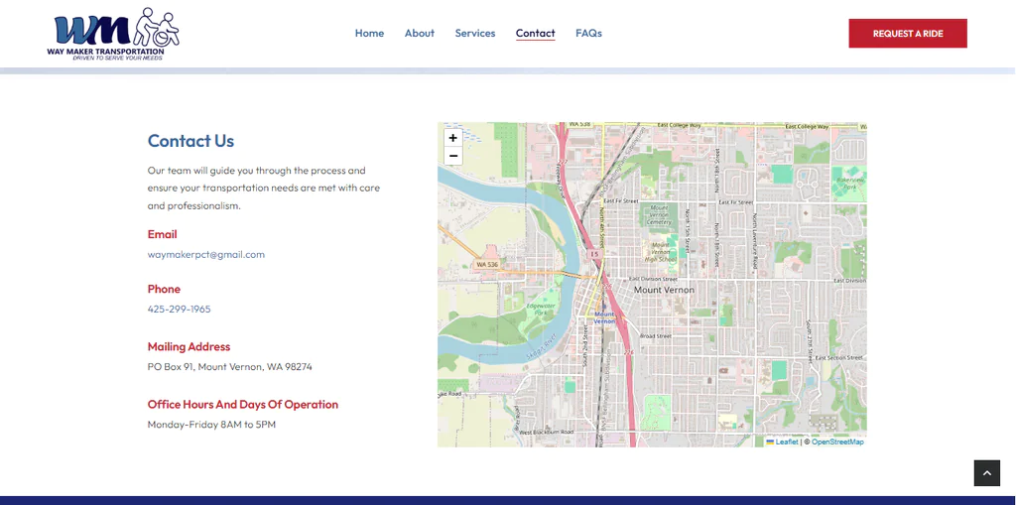1016x505 pixels.
Task: Zoom out on the map
Action: [x=452, y=156]
